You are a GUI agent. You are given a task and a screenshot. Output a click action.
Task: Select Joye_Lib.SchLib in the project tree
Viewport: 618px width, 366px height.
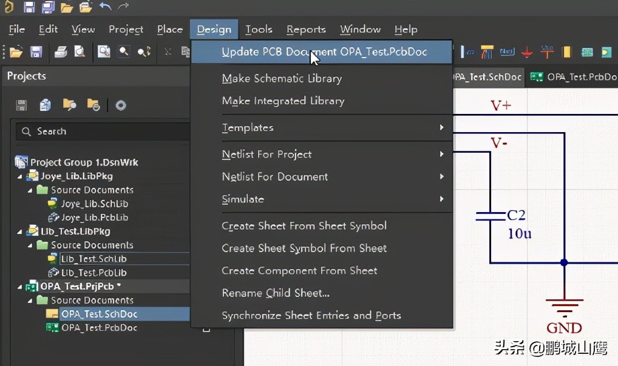click(94, 204)
